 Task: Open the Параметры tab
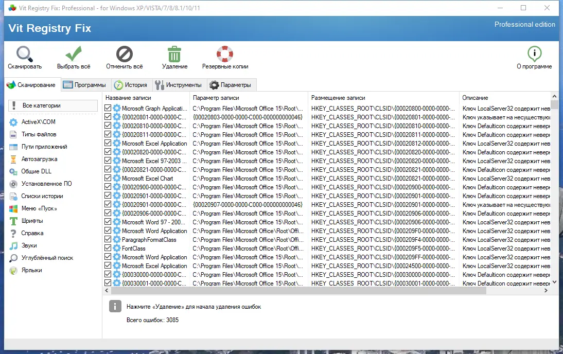tap(231, 85)
